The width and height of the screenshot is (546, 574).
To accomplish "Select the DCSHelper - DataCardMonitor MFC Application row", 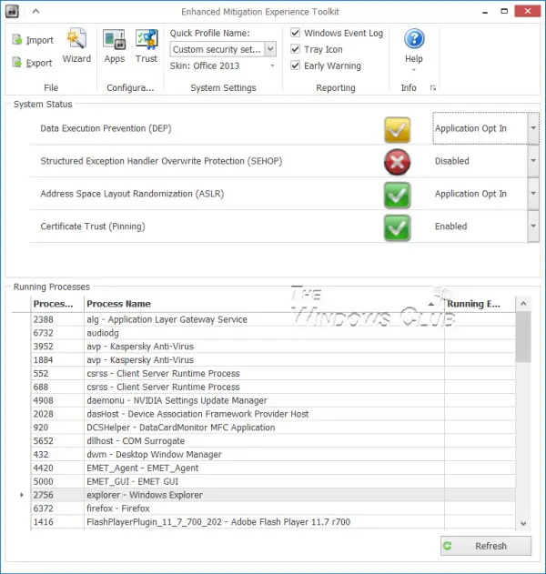I will (x=273, y=428).
